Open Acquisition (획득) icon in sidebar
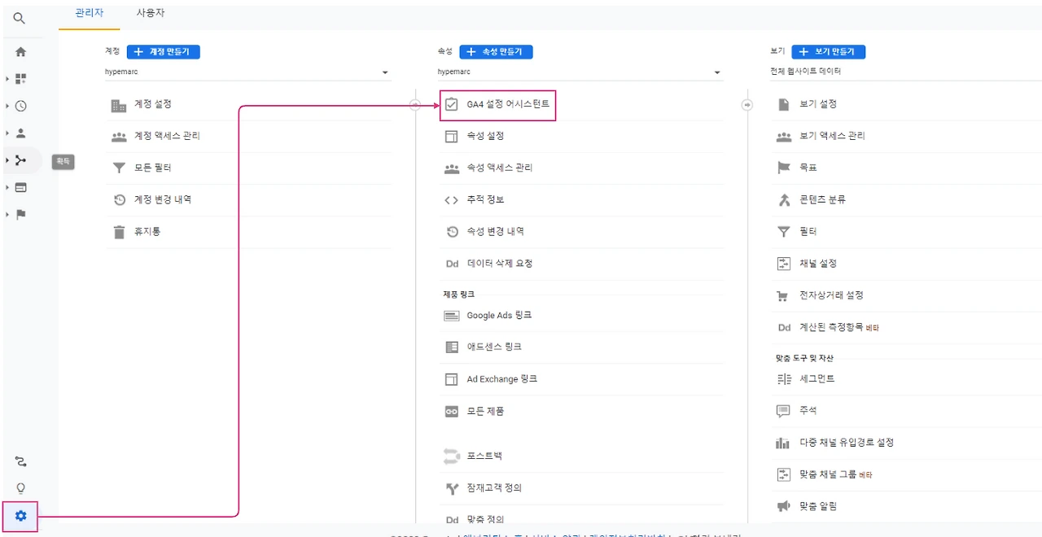Image resolution: width=1042 pixels, height=537 pixels. point(20,160)
